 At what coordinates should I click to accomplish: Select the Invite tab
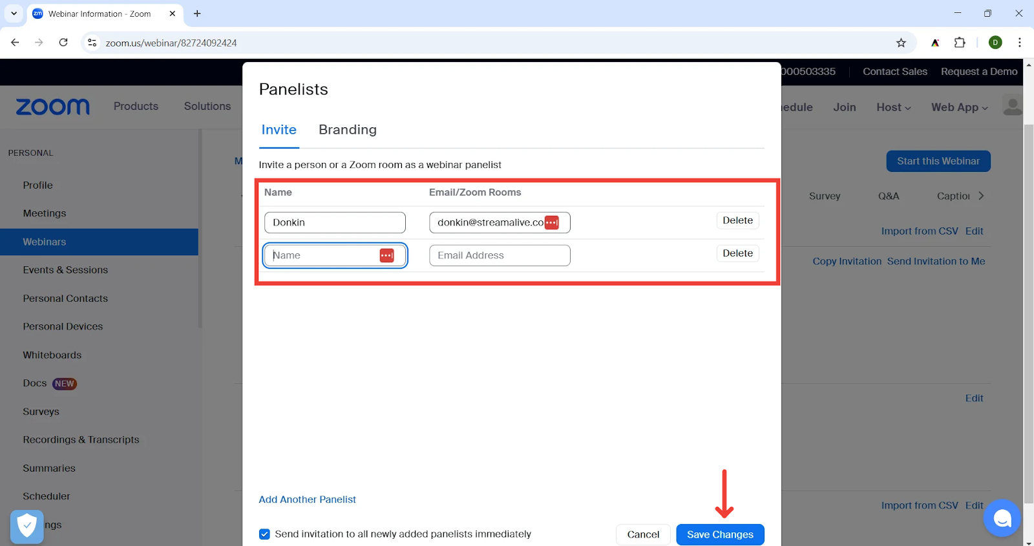pyautogui.click(x=279, y=129)
